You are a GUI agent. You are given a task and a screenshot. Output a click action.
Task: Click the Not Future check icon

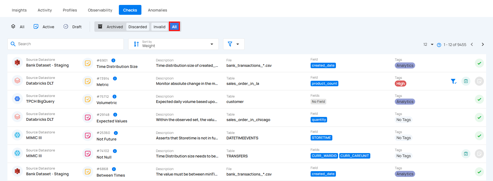[88, 136]
